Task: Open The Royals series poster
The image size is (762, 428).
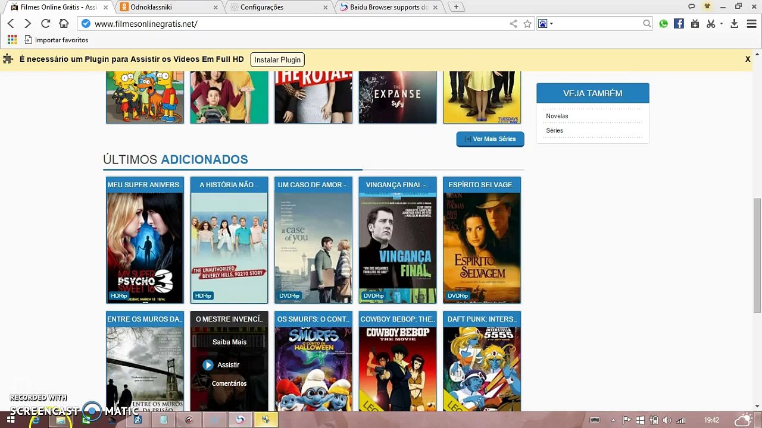Action: point(313,97)
